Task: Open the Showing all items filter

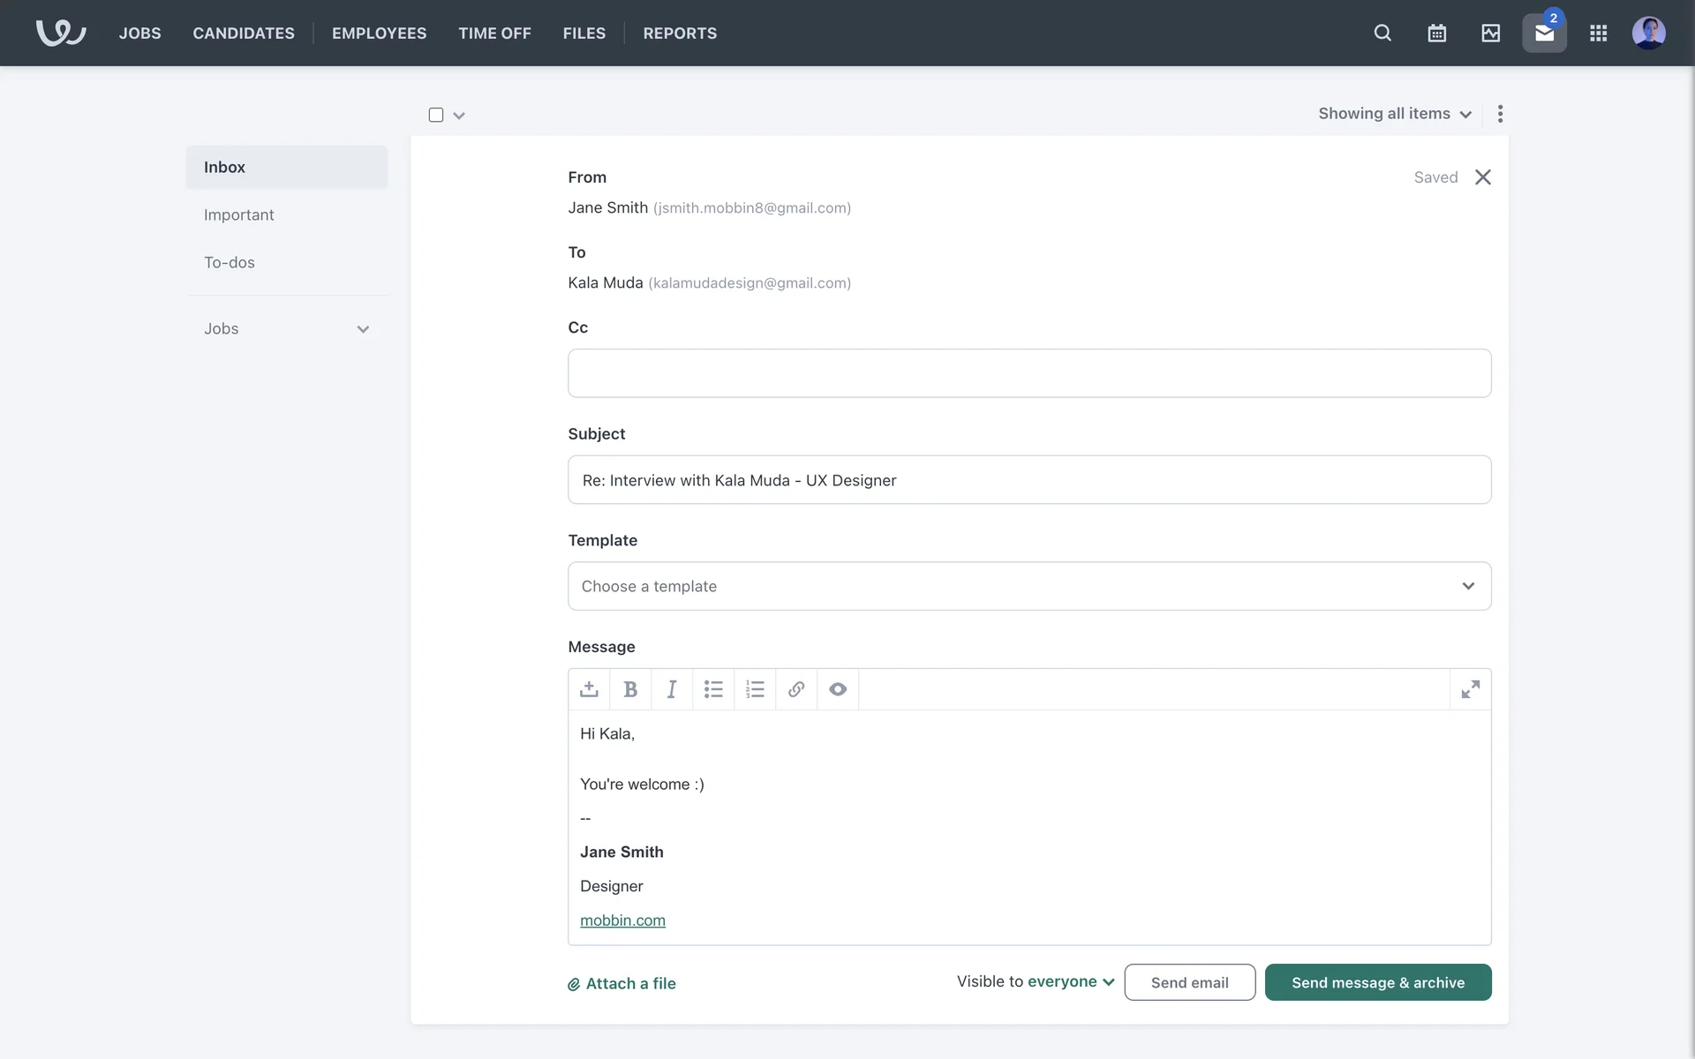Action: [1394, 114]
